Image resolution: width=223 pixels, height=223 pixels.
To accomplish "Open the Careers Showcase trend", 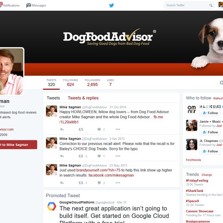I will coord(199,211).
